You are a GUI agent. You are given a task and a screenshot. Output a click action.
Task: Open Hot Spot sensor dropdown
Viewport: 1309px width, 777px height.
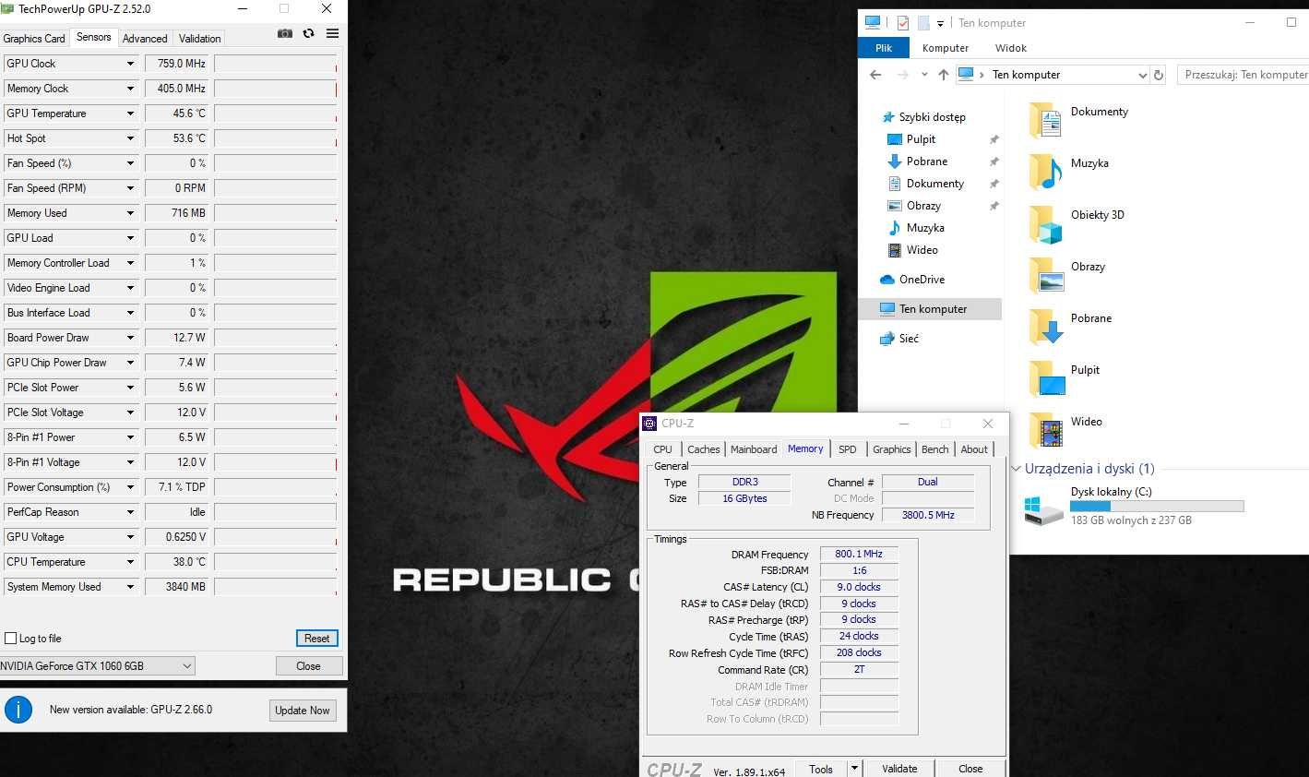tap(130, 138)
